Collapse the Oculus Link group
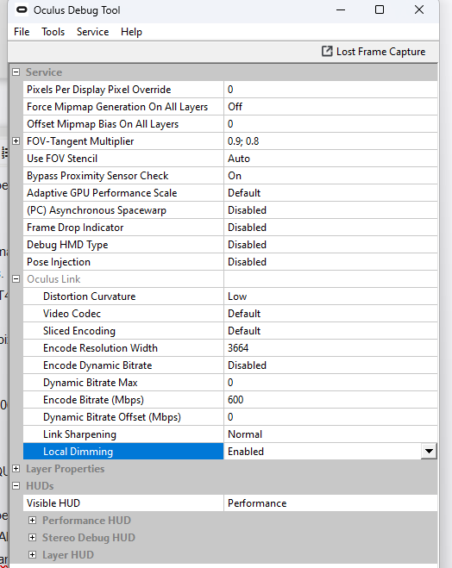452x568 pixels. (x=16, y=279)
